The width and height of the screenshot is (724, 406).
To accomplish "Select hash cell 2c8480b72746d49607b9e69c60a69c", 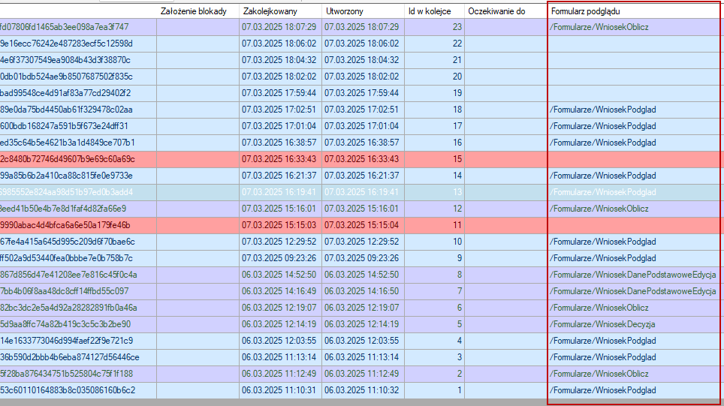I will (x=78, y=159).
